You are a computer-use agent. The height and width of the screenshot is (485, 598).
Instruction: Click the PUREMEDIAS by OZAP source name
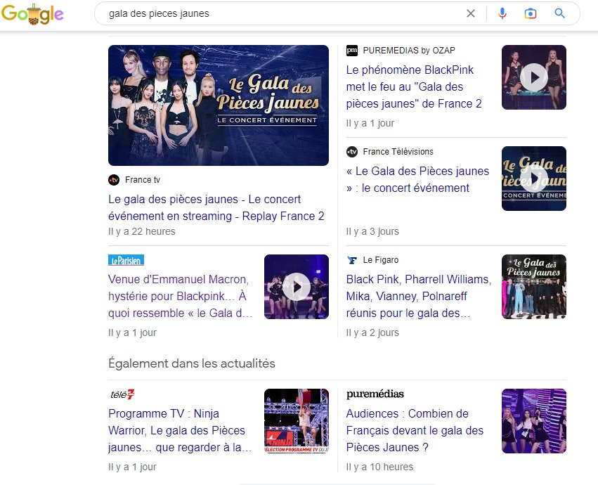click(409, 51)
